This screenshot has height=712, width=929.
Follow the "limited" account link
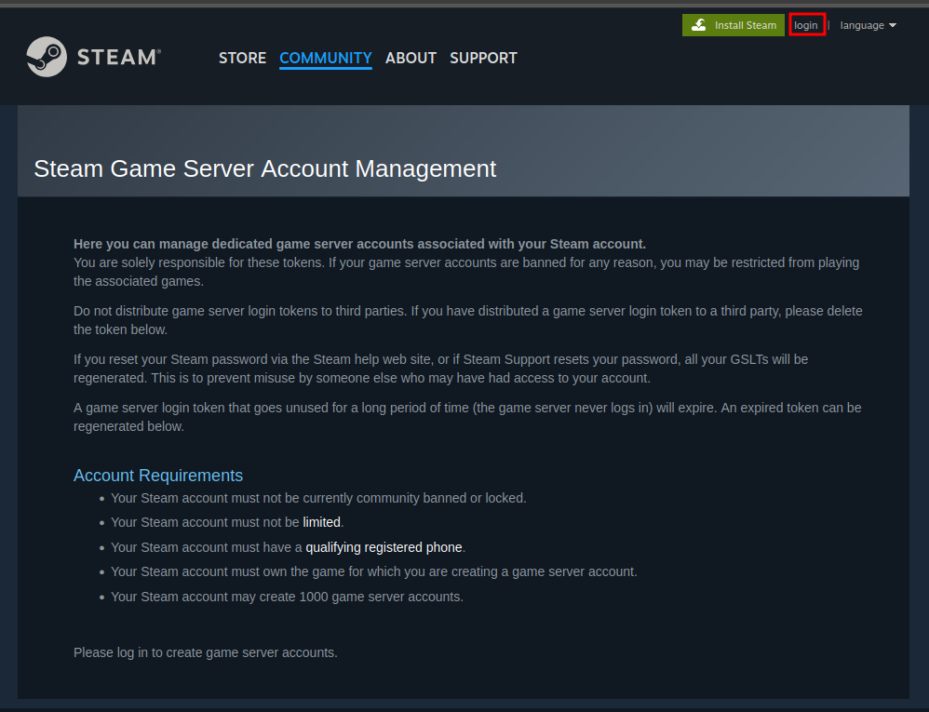click(x=321, y=522)
